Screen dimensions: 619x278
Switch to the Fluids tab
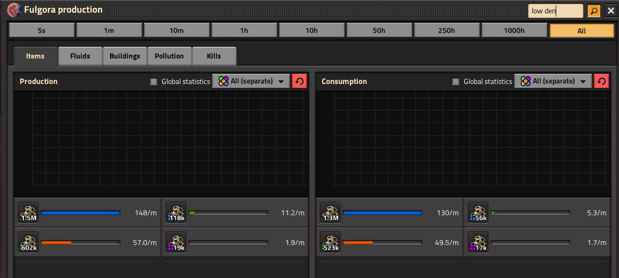(x=80, y=56)
